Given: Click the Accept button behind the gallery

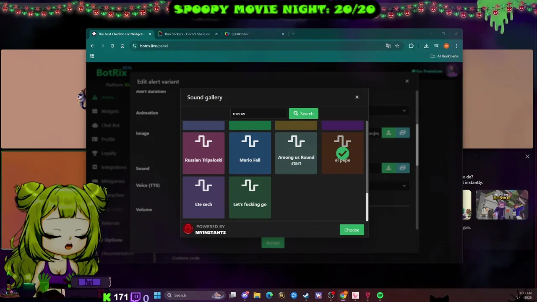Looking at the screenshot, I should click(273, 243).
